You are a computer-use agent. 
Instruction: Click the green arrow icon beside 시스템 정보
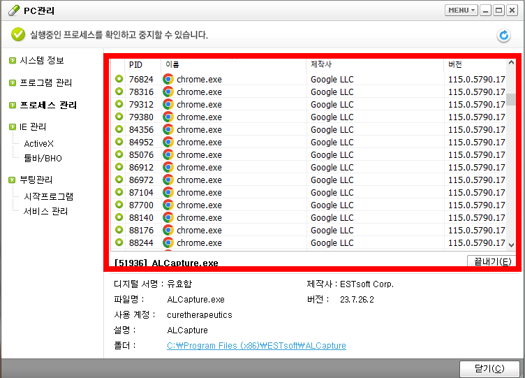pyautogui.click(x=13, y=60)
